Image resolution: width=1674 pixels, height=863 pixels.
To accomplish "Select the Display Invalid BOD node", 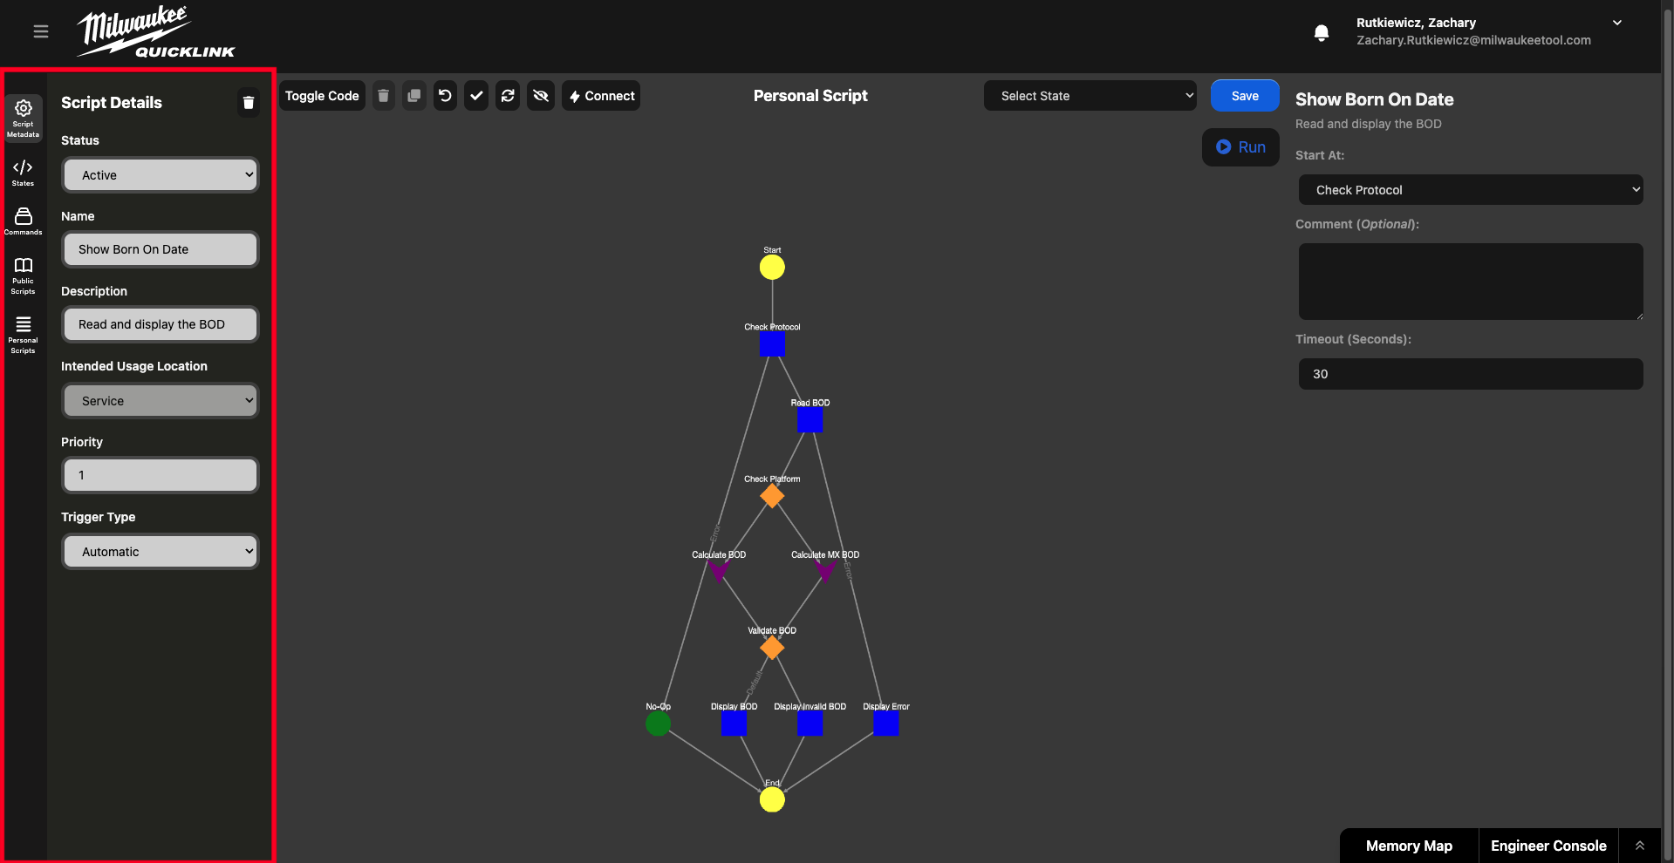I will tap(810, 724).
